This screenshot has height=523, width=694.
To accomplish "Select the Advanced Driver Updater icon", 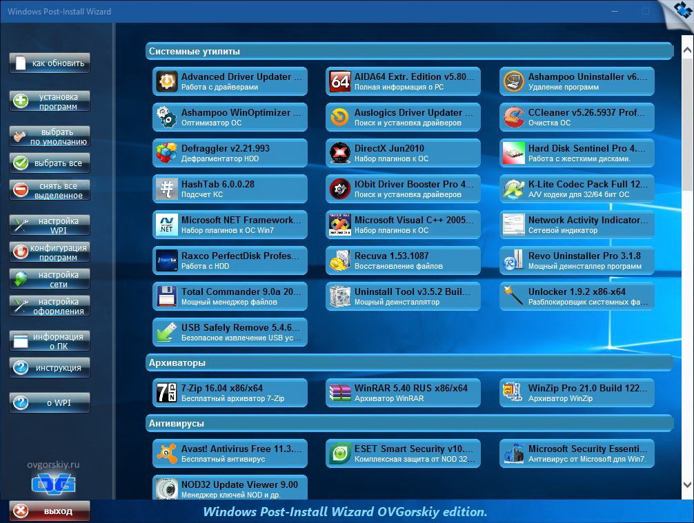I will point(167,81).
